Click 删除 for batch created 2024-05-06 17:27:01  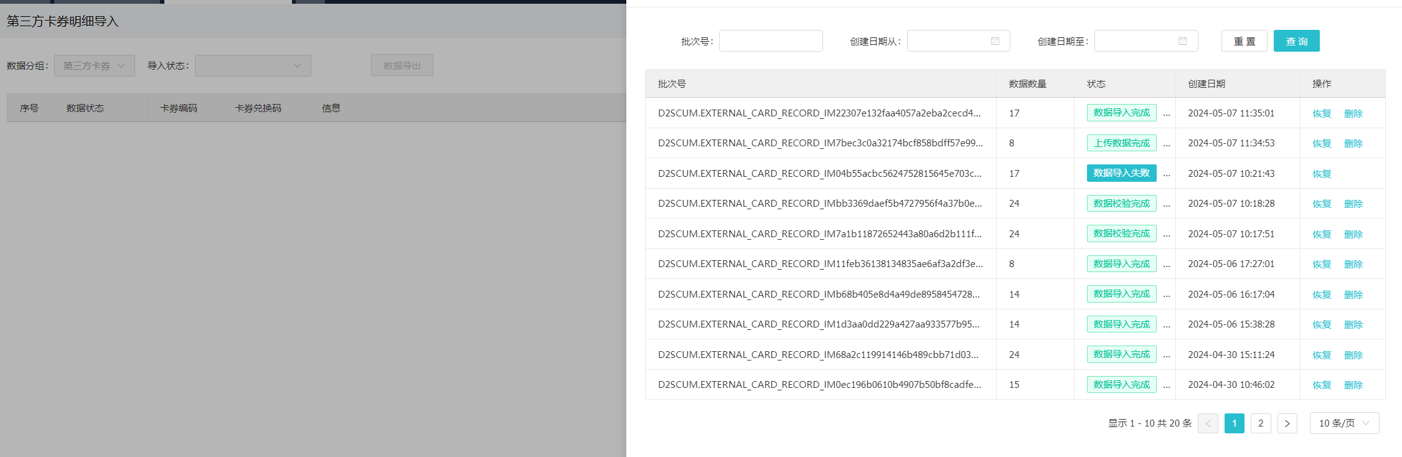point(1353,264)
